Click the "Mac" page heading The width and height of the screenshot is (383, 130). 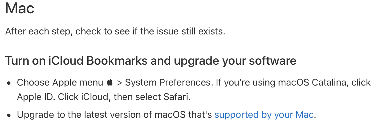click(20, 8)
